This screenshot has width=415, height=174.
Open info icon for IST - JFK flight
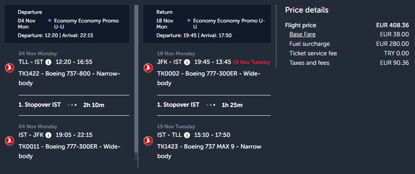point(48,135)
